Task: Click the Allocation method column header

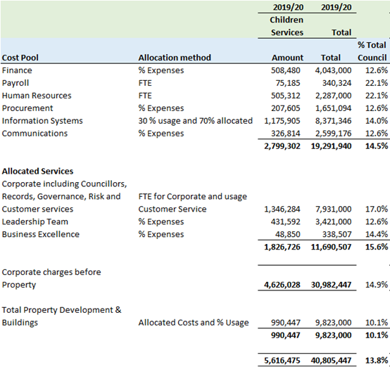Action: click(175, 58)
